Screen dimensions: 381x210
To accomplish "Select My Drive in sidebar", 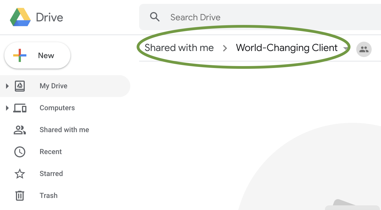I will 65,86.
